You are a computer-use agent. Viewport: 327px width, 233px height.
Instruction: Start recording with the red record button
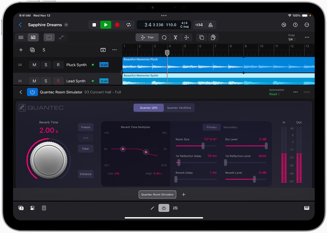pos(117,25)
